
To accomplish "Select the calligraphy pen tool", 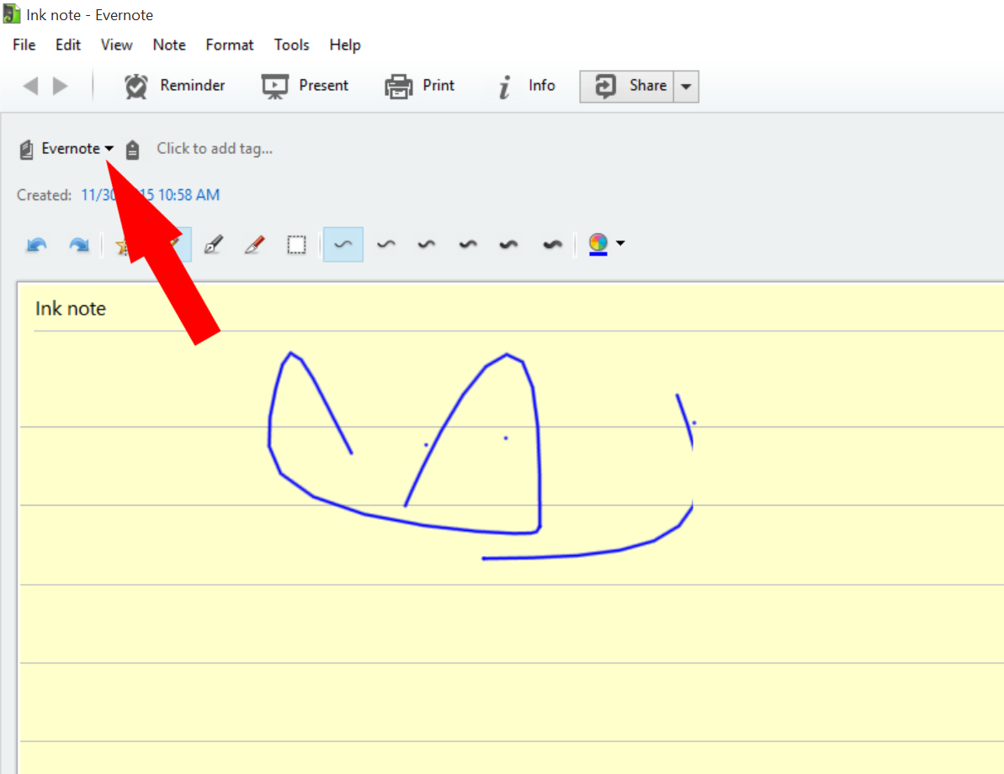I will click(214, 245).
